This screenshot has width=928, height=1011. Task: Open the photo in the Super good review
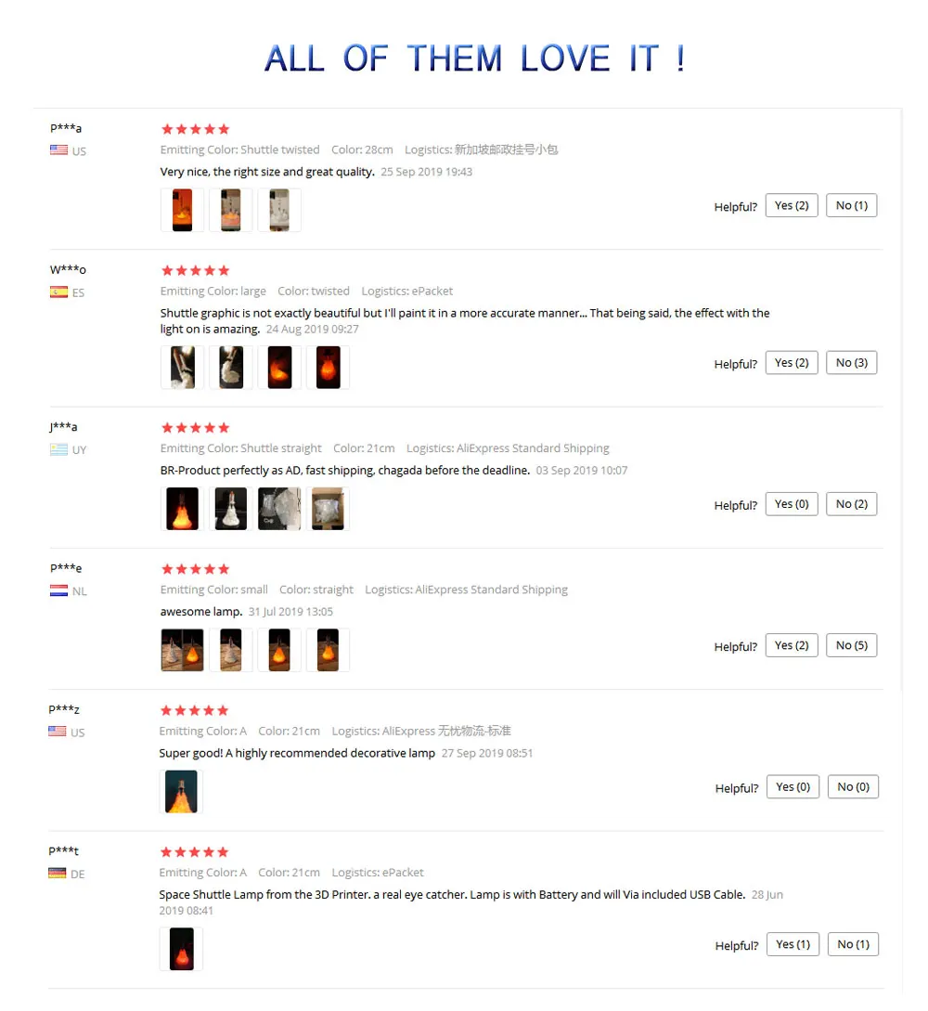[x=181, y=792]
